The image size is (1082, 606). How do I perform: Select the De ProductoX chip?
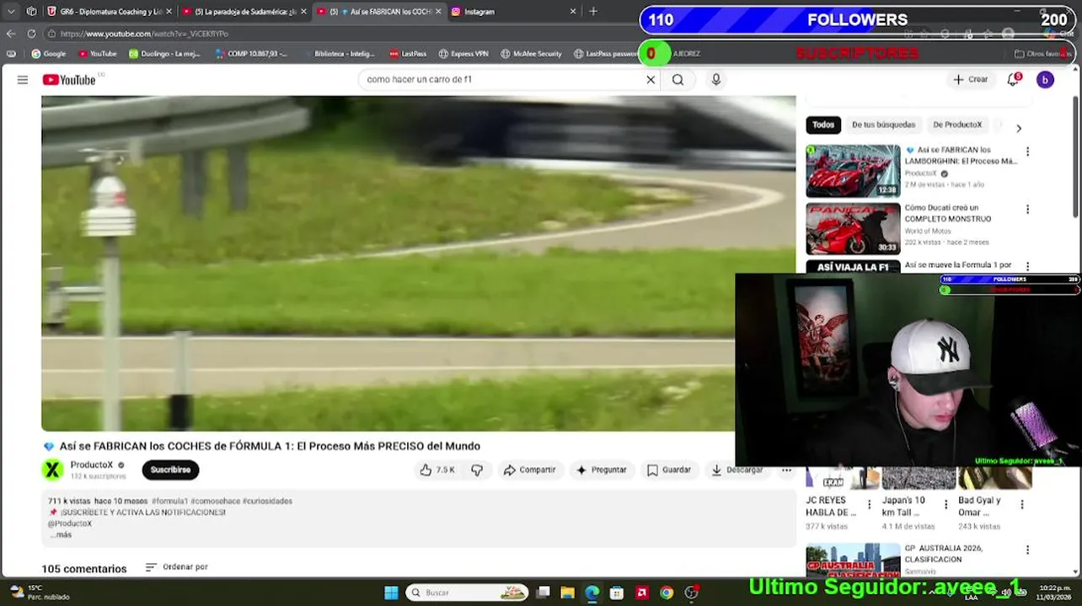pos(957,125)
